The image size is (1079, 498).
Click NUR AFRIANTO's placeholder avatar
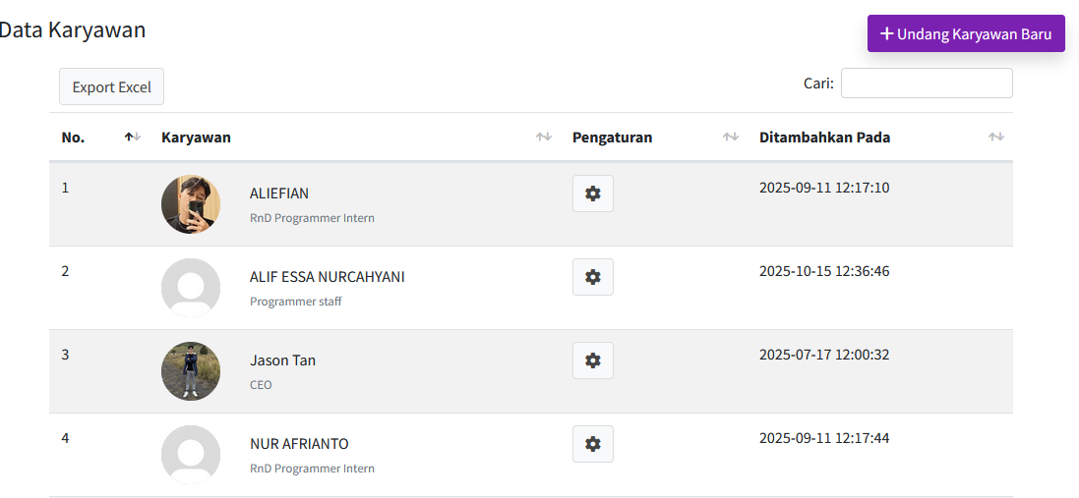point(191,455)
